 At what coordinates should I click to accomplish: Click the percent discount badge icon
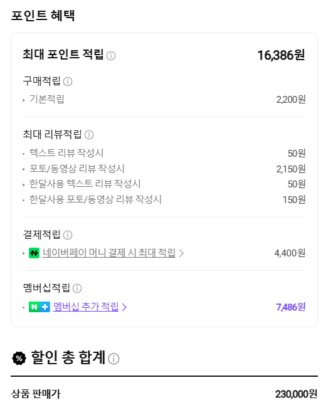(x=19, y=358)
